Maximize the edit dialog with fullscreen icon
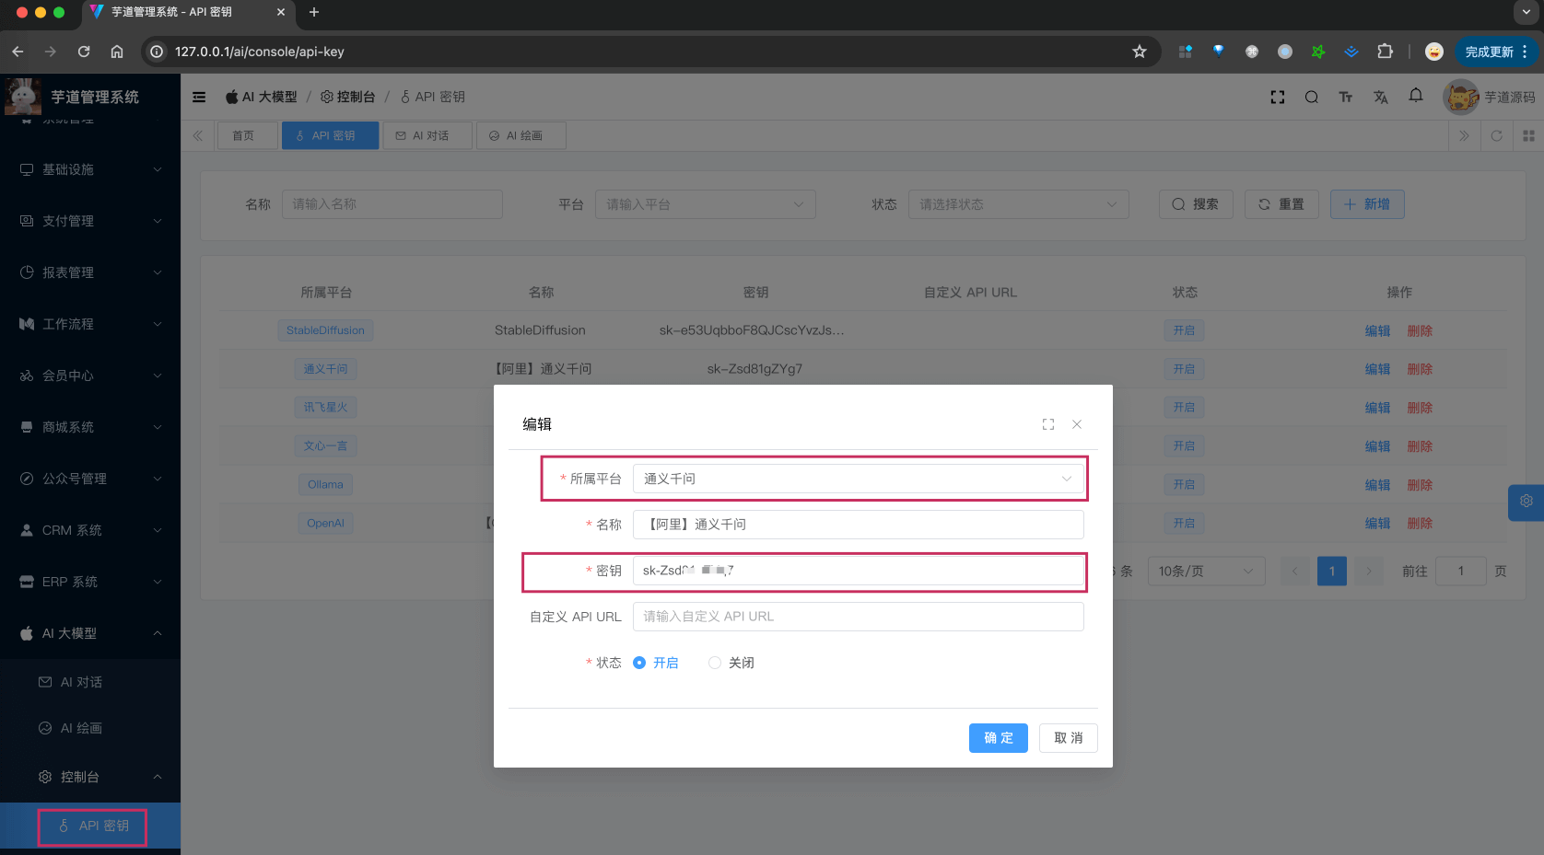Viewport: 1544px width, 855px height. click(1047, 424)
